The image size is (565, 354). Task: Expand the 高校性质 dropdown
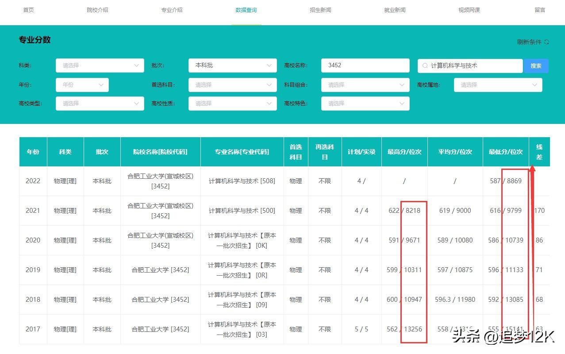(232, 104)
